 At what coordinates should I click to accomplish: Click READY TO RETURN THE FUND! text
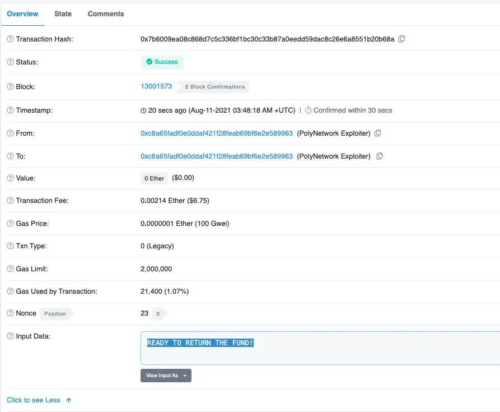point(200,342)
